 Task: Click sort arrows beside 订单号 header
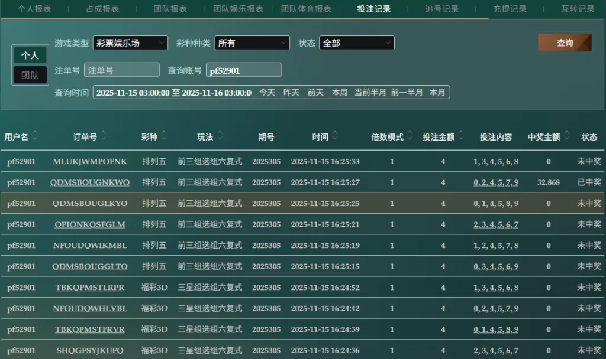pyautogui.click(x=104, y=136)
